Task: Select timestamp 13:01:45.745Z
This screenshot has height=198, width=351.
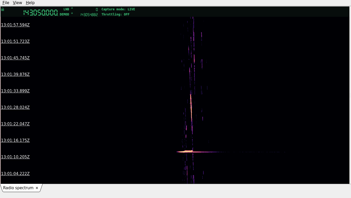Action: point(15,58)
